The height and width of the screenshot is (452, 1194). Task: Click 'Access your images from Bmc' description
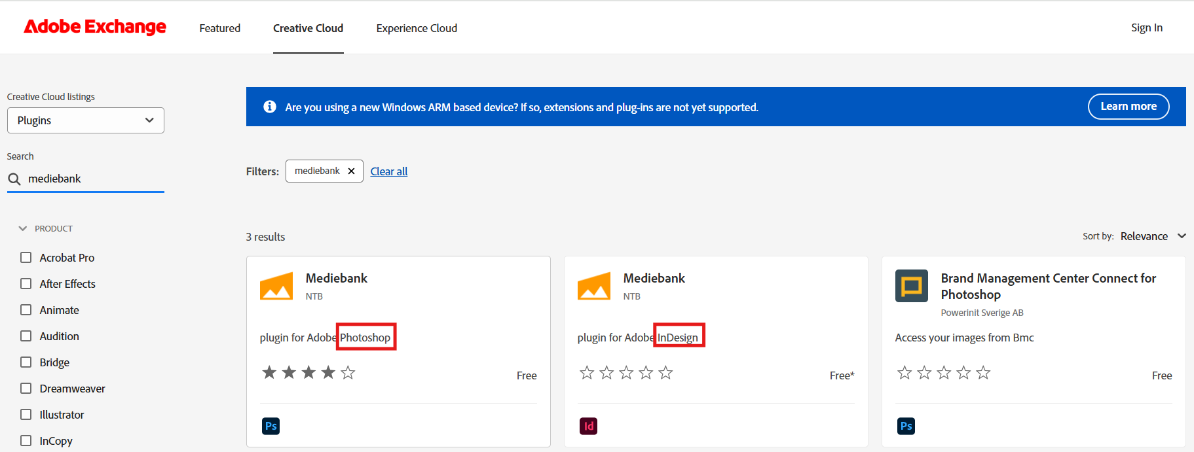click(x=964, y=338)
